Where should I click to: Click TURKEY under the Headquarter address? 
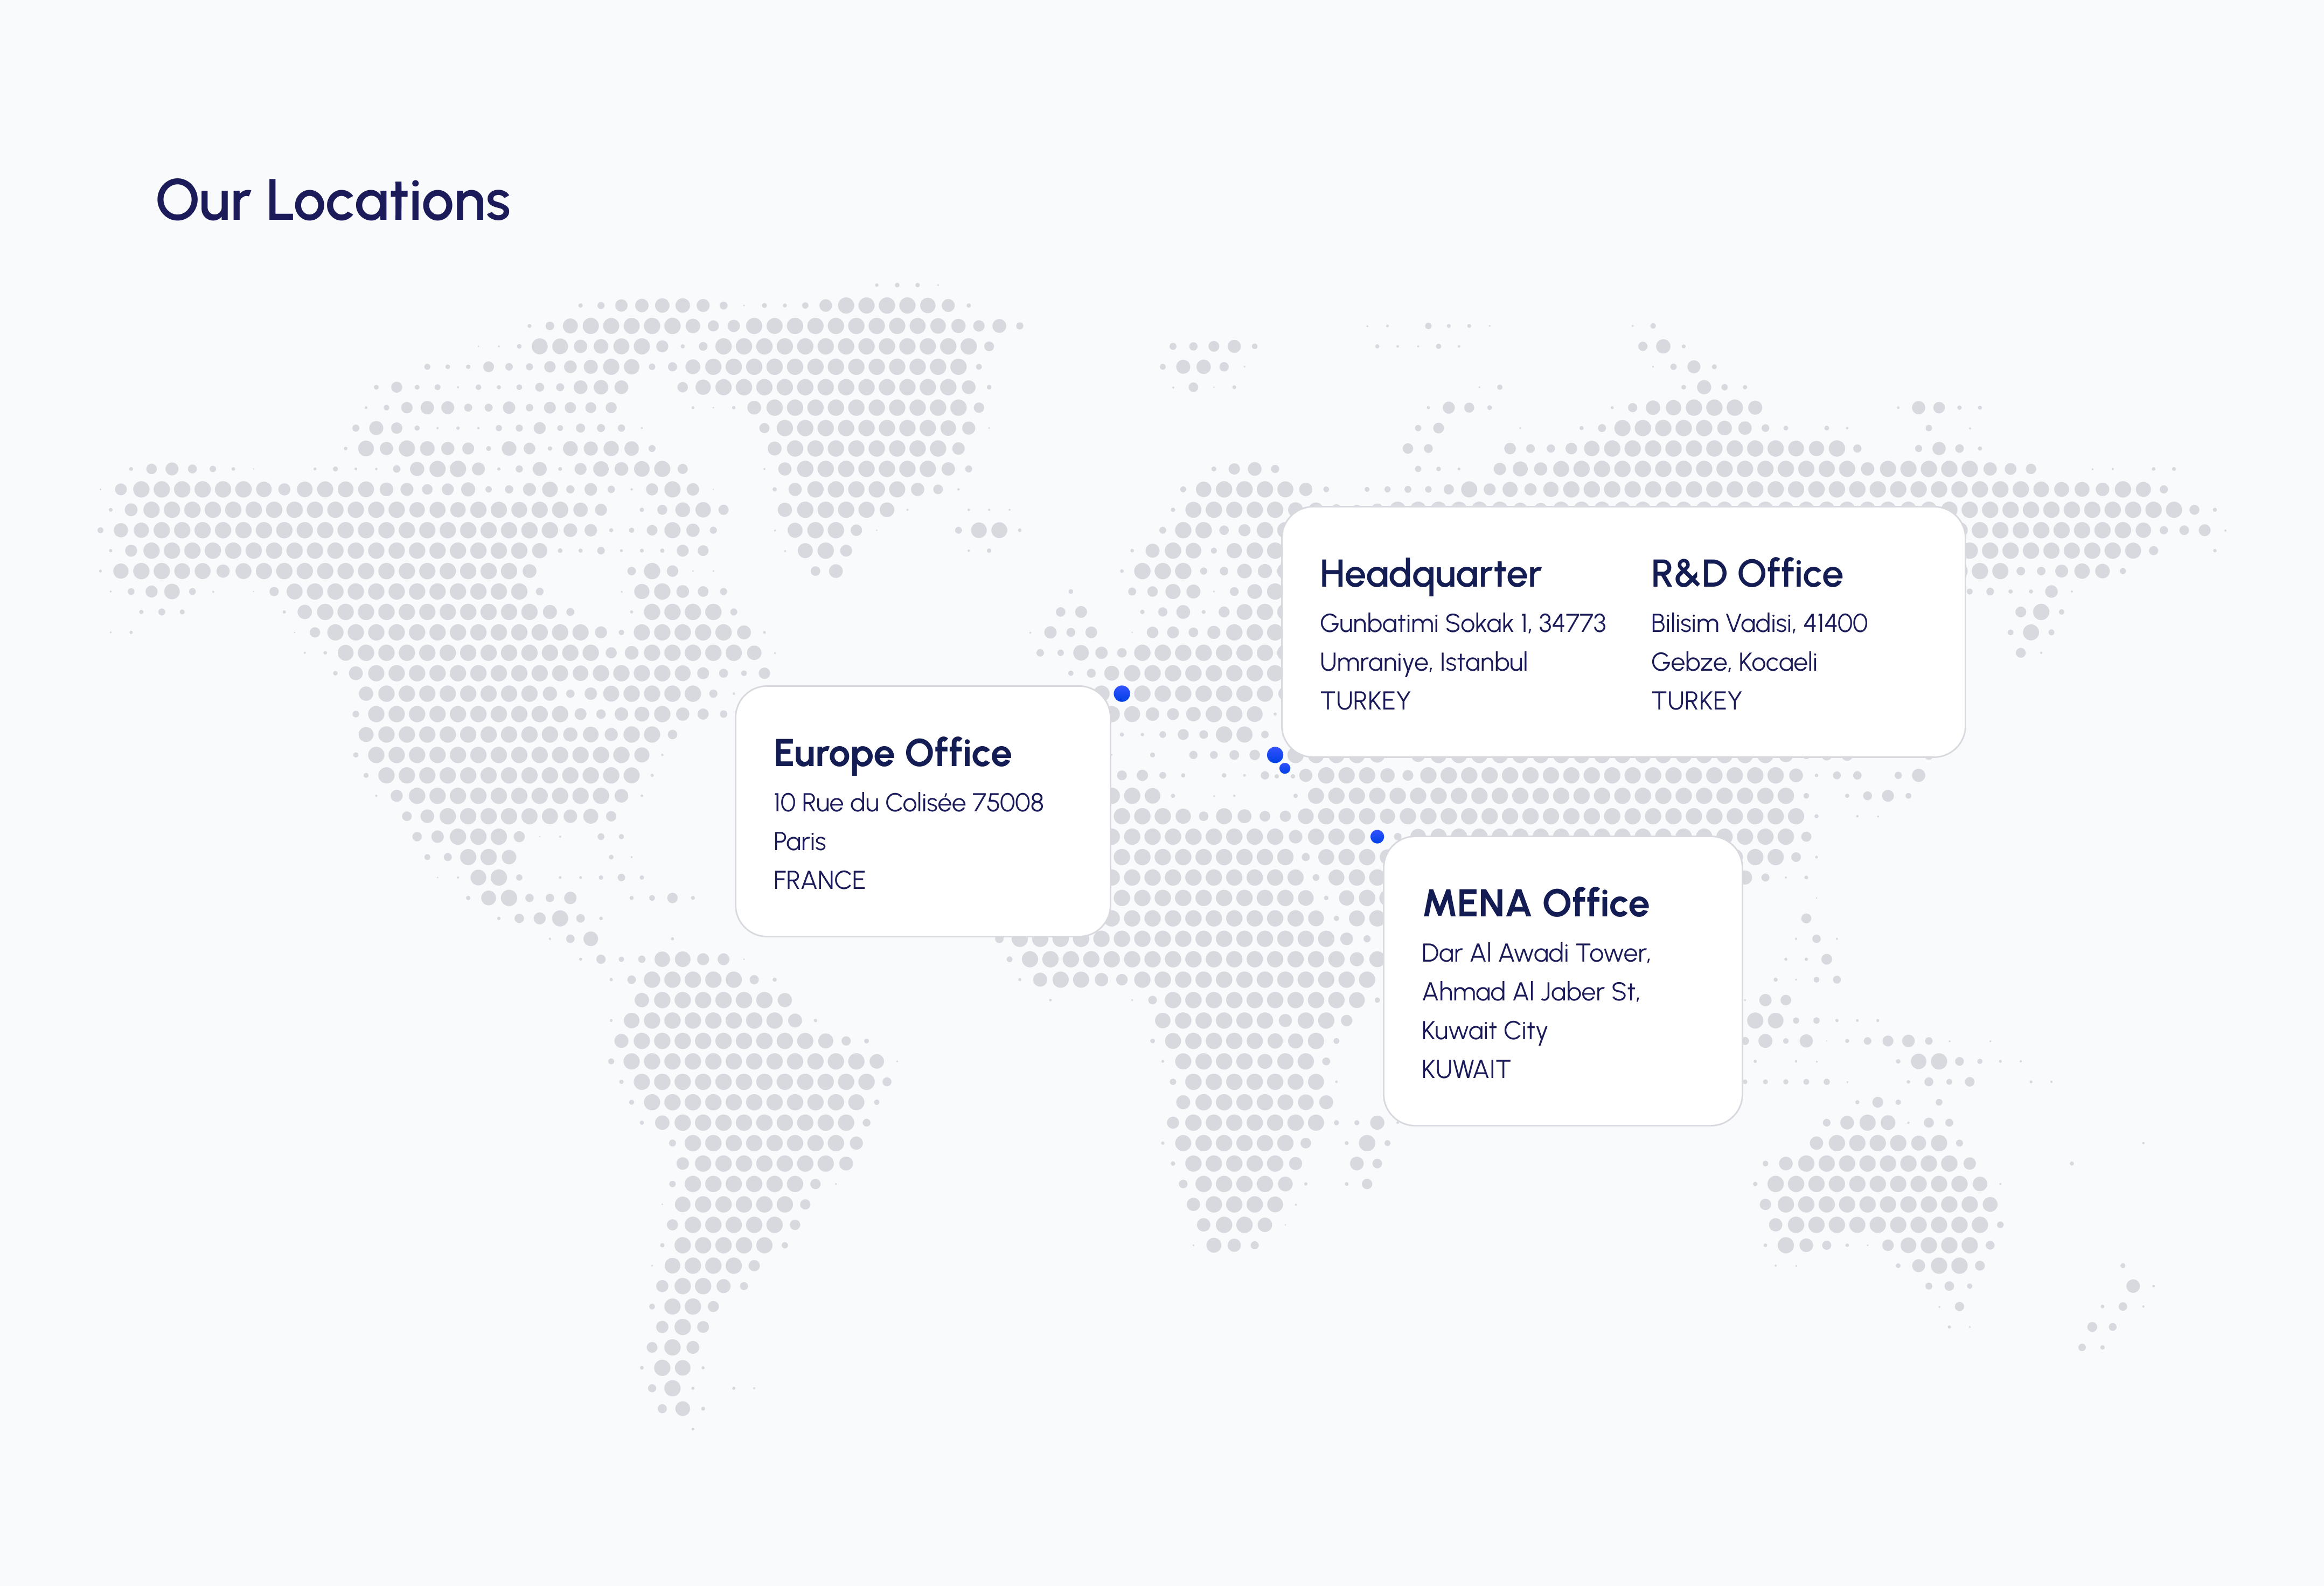[x=1365, y=701]
